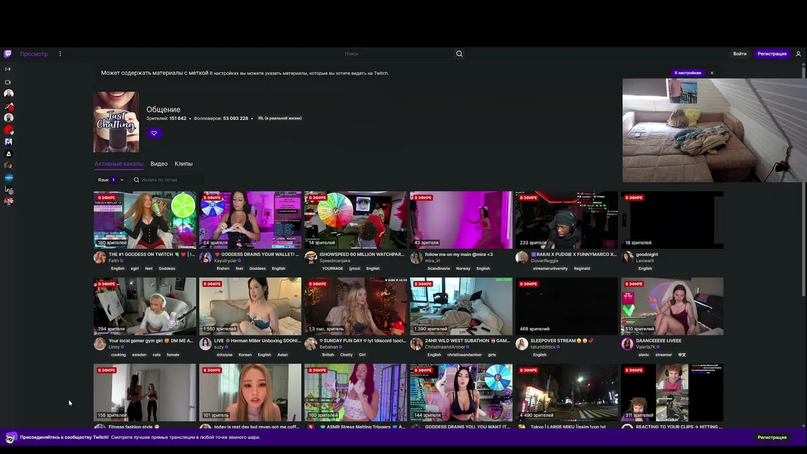Open the Speedmanjake channel avatar
Image resolution: width=807 pixels, height=454 pixels.
(310, 257)
